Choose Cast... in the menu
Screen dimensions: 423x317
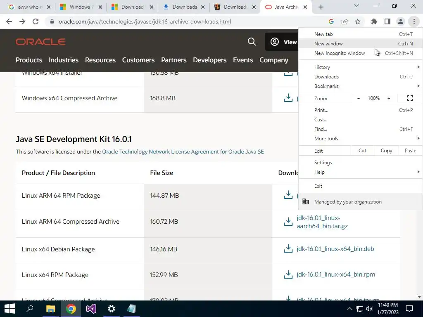pyautogui.click(x=361, y=119)
